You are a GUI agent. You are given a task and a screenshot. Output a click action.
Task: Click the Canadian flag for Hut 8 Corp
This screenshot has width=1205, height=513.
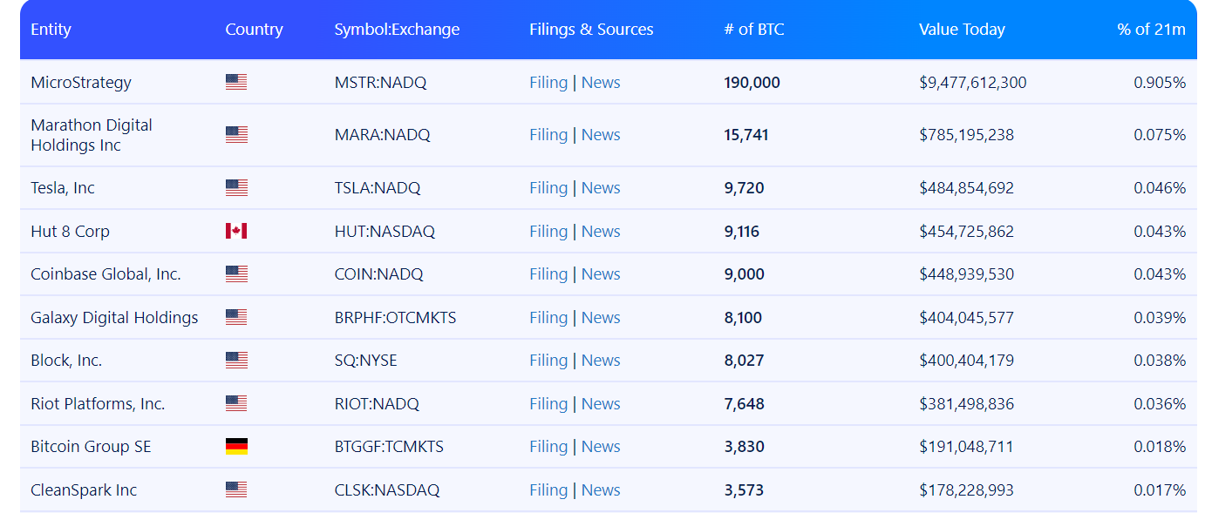pos(235,232)
